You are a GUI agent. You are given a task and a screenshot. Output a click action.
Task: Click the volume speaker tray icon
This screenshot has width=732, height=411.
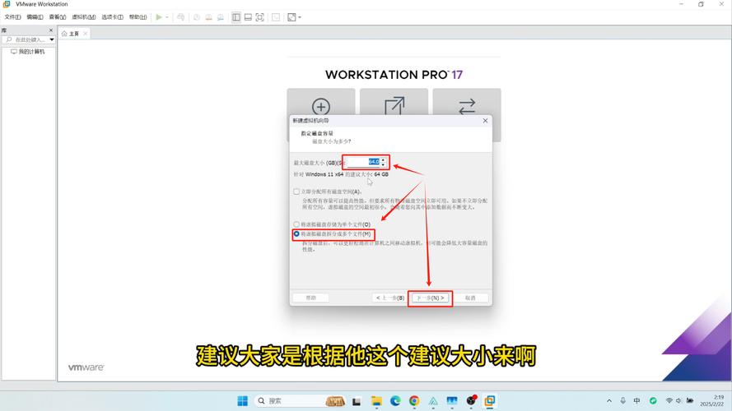point(678,401)
